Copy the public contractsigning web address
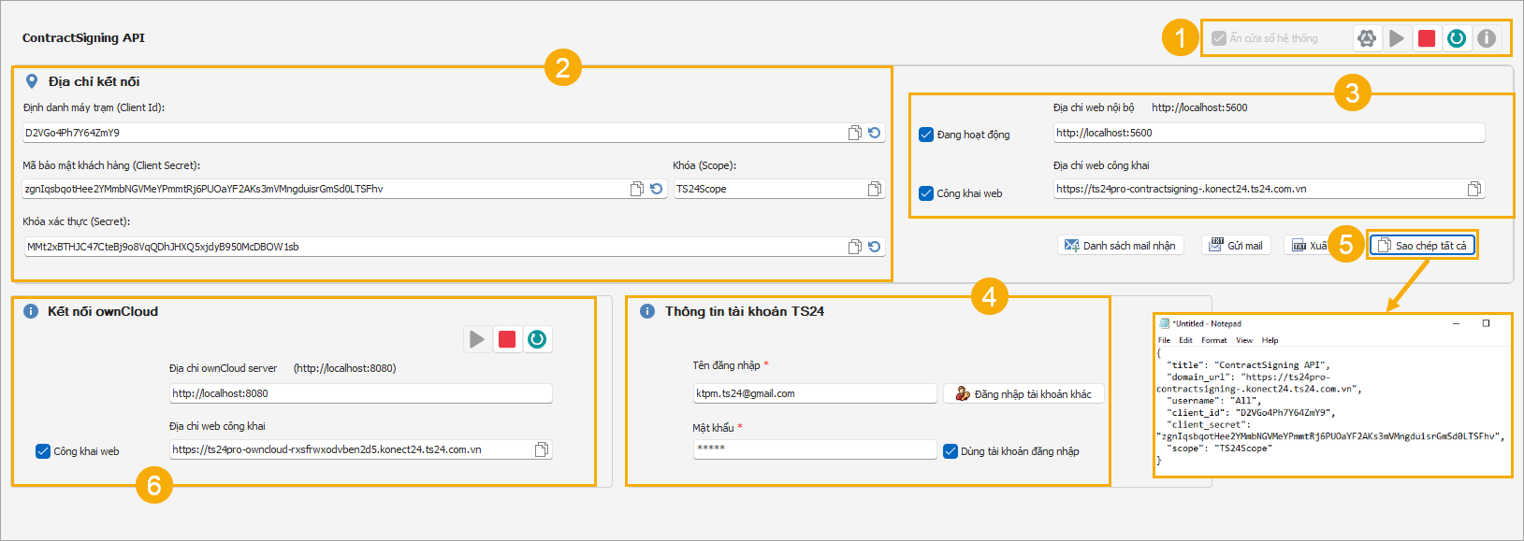Viewport: 1524px width, 541px height. (x=1473, y=189)
